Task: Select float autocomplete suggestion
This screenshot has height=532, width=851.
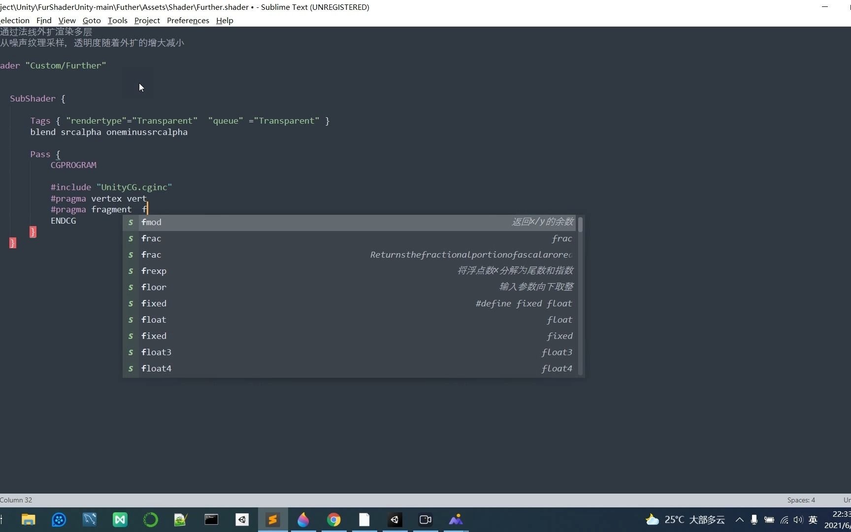Action: click(350, 320)
